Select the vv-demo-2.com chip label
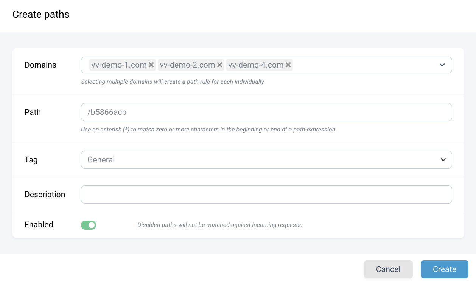This screenshot has height=281, width=476. [187, 65]
